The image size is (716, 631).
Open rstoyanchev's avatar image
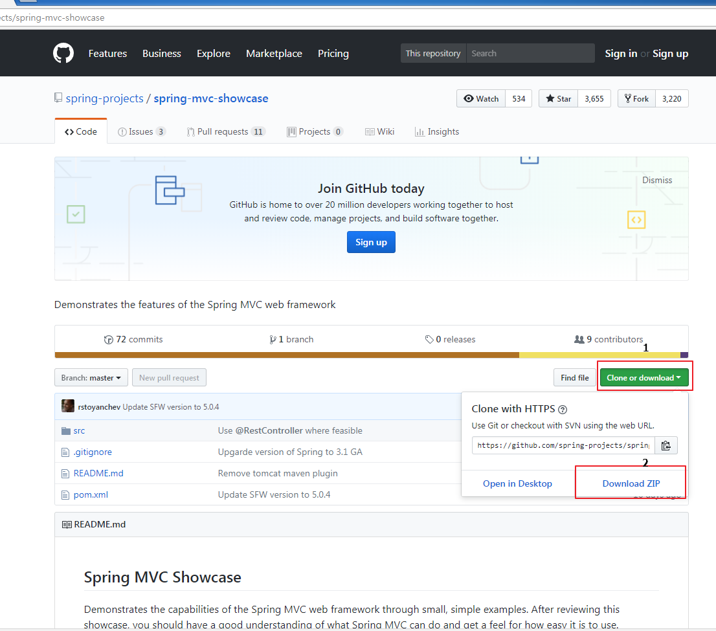click(x=67, y=406)
